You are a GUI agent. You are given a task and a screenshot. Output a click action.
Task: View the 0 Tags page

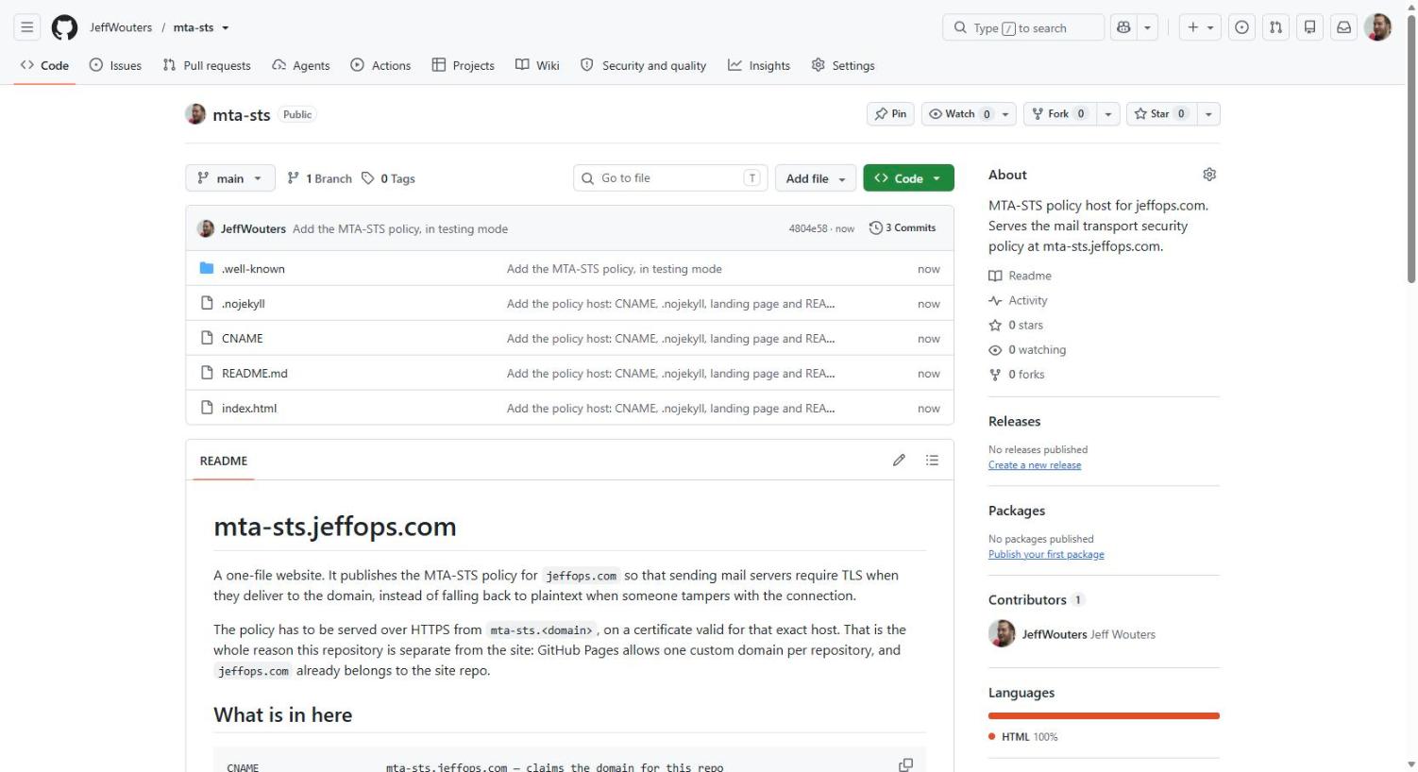[x=389, y=178]
